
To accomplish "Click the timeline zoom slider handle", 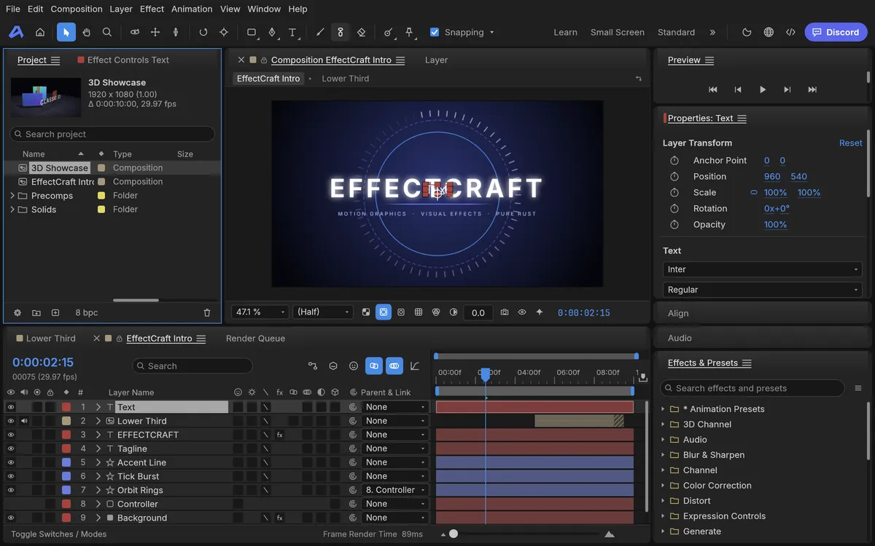I will click(453, 534).
